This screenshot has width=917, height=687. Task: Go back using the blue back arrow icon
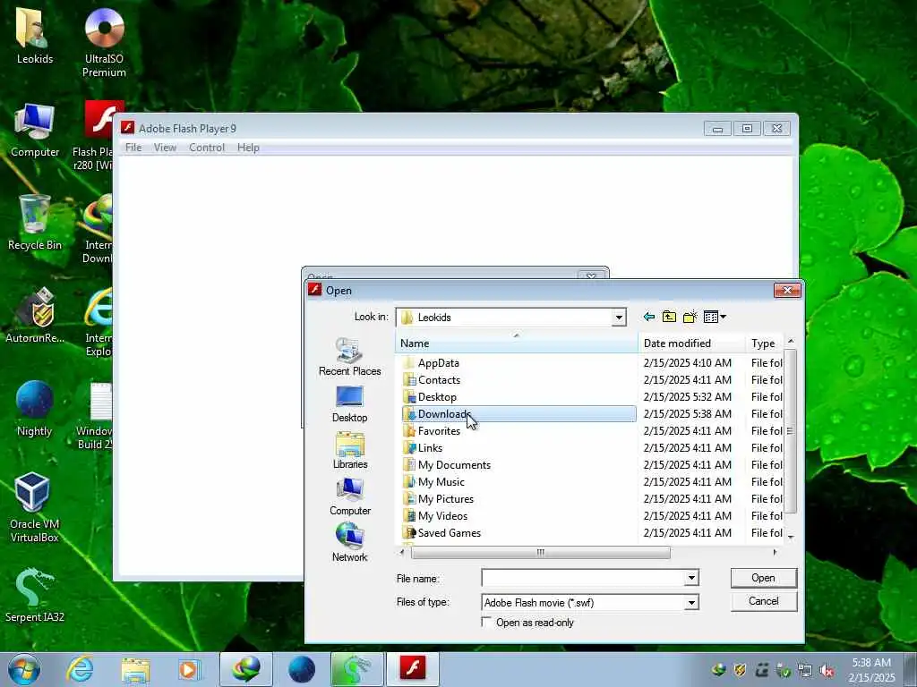pyautogui.click(x=648, y=317)
